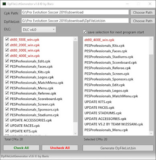
Task: Select dt80_400E_win.cpk in right list
Action: tap(99, 40)
